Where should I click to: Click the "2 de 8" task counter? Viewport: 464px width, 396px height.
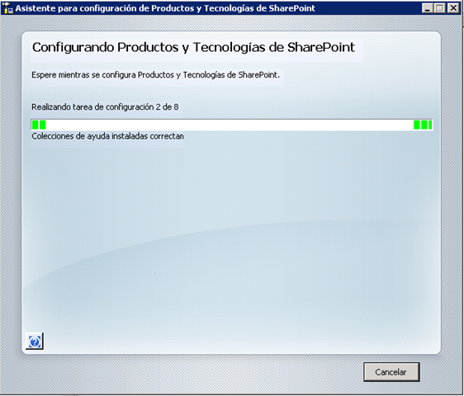(168, 107)
